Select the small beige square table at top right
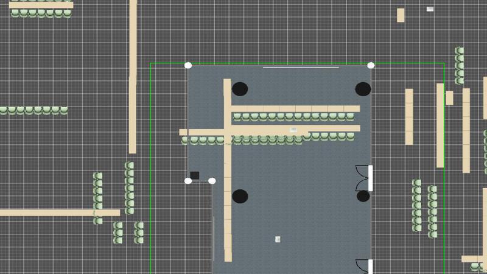Image resolution: width=487 pixels, height=274 pixels. [x=401, y=15]
